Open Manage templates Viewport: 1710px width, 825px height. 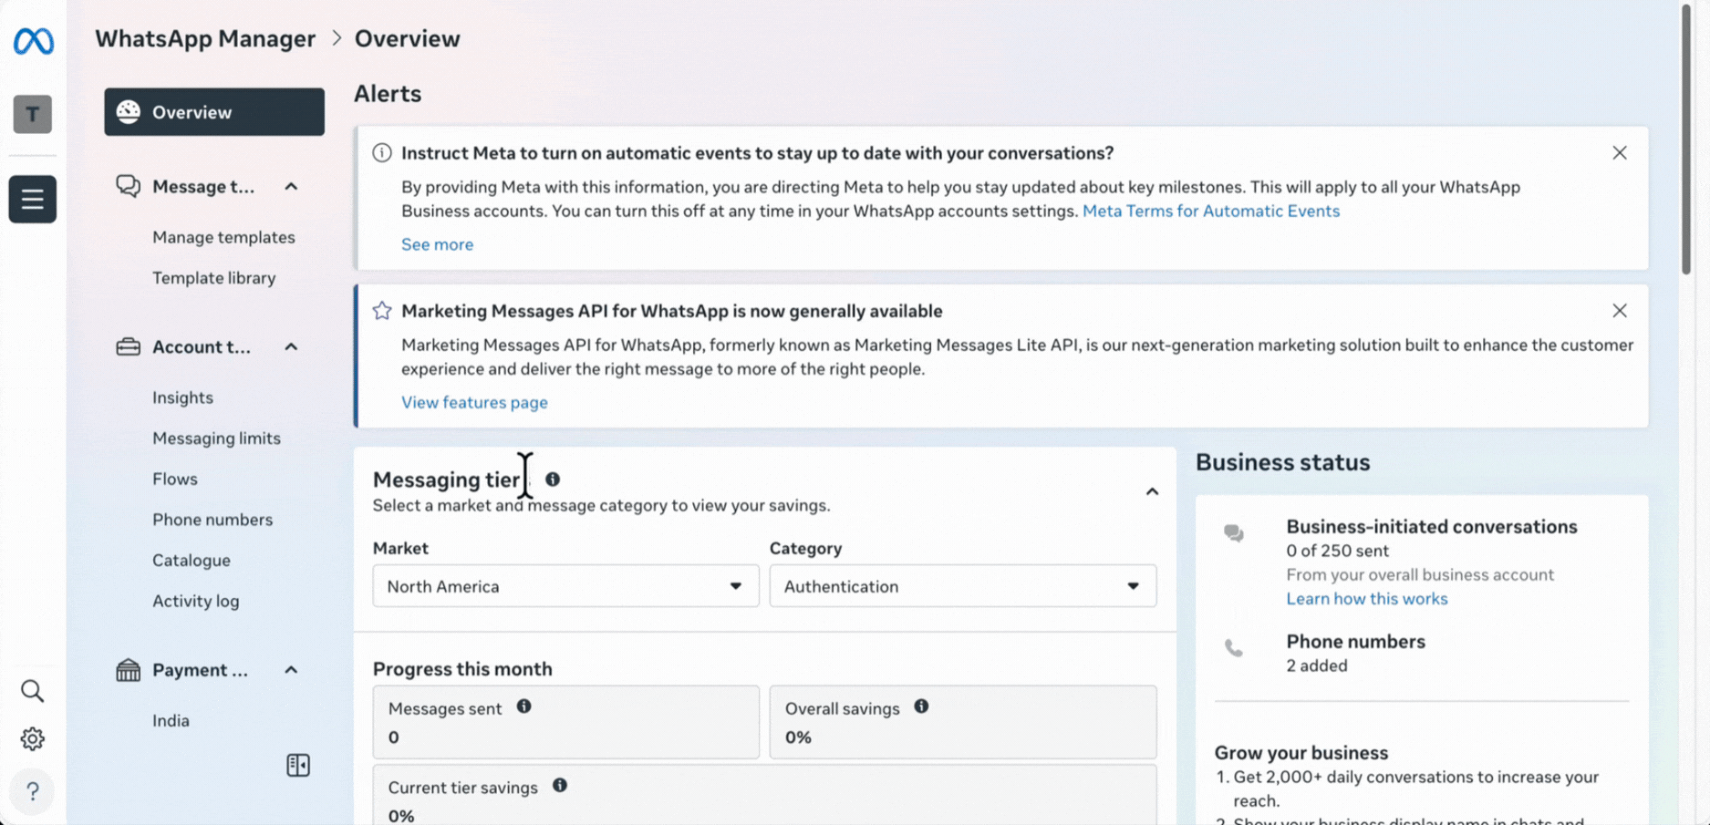click(223, 237)
